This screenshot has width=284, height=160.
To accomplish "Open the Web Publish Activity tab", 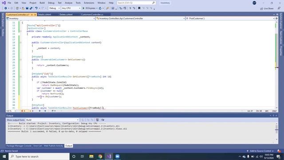I will (53, 146).
